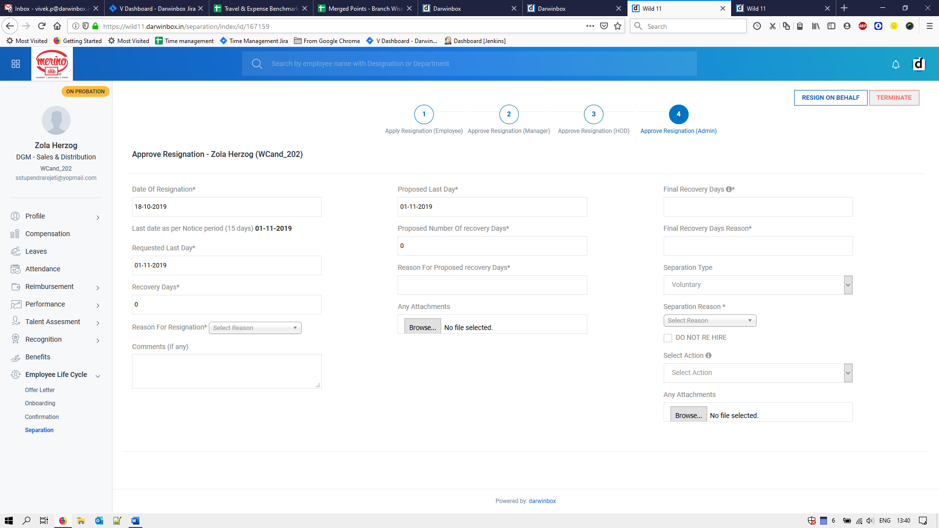Click the RESIGN ON BEHALF button
The image size is (939, 528).
pos(830,98)
